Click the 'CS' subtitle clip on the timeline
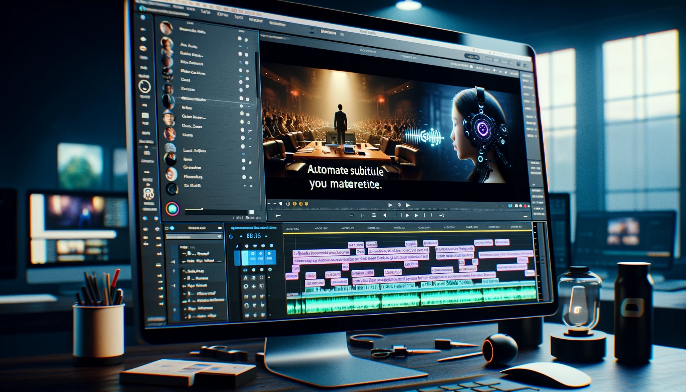 (462, 262)
